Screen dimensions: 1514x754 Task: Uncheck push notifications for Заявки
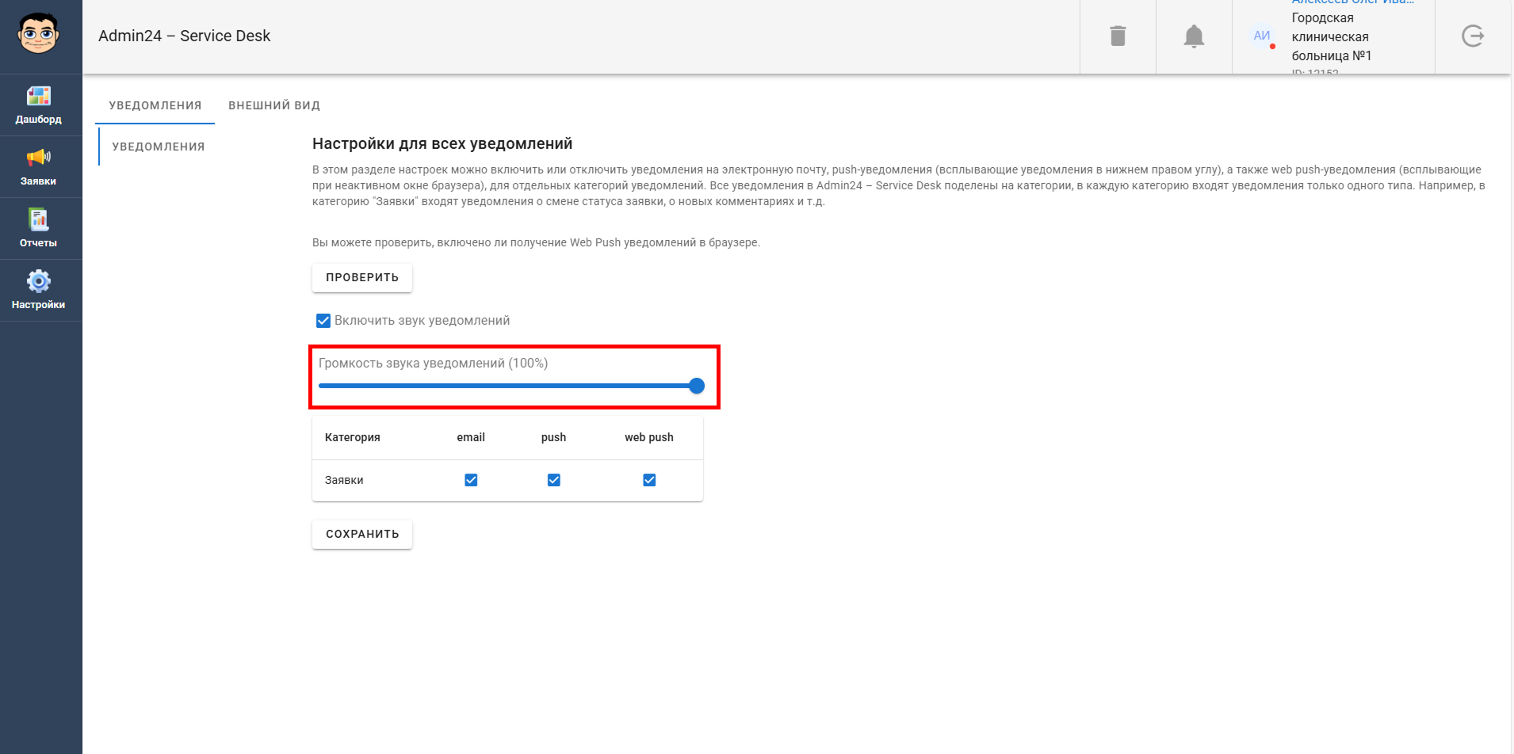click(x=554, y=480)
